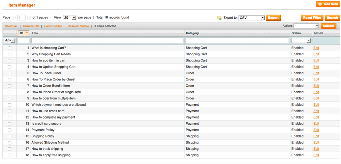Screen dimensions: 341x164
Task: Click the export folder icon
Action: coord(219,18)
